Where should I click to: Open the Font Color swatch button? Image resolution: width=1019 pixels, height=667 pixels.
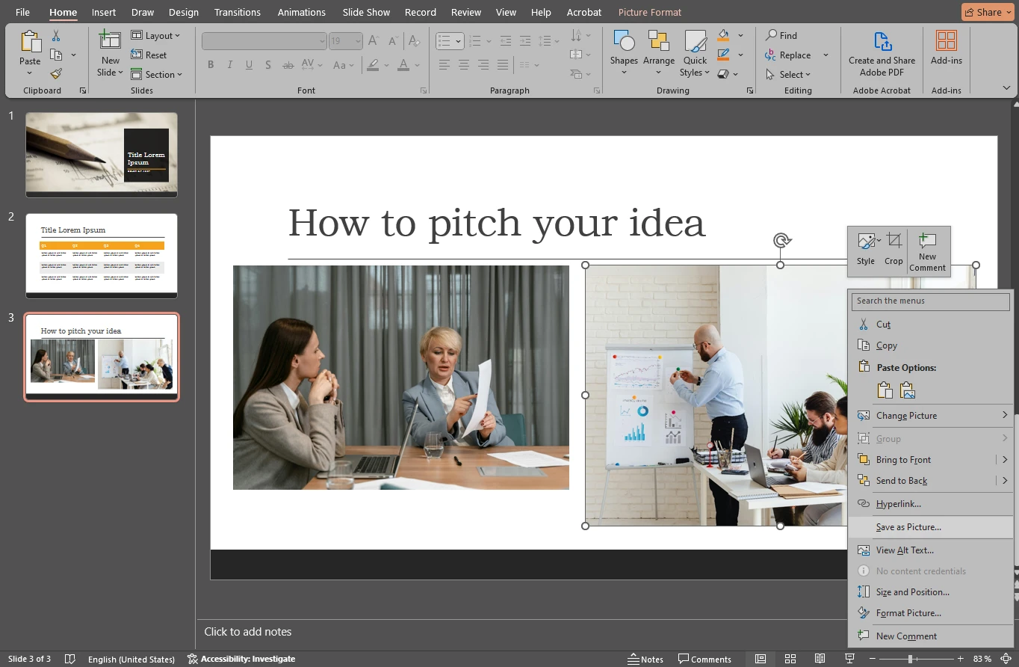pos(403,65)
